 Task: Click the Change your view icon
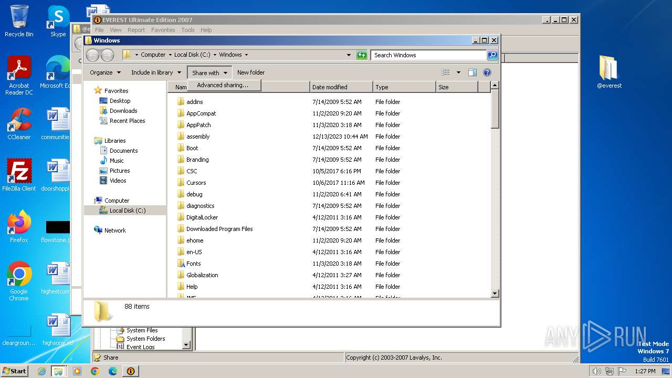pos(446,72)
